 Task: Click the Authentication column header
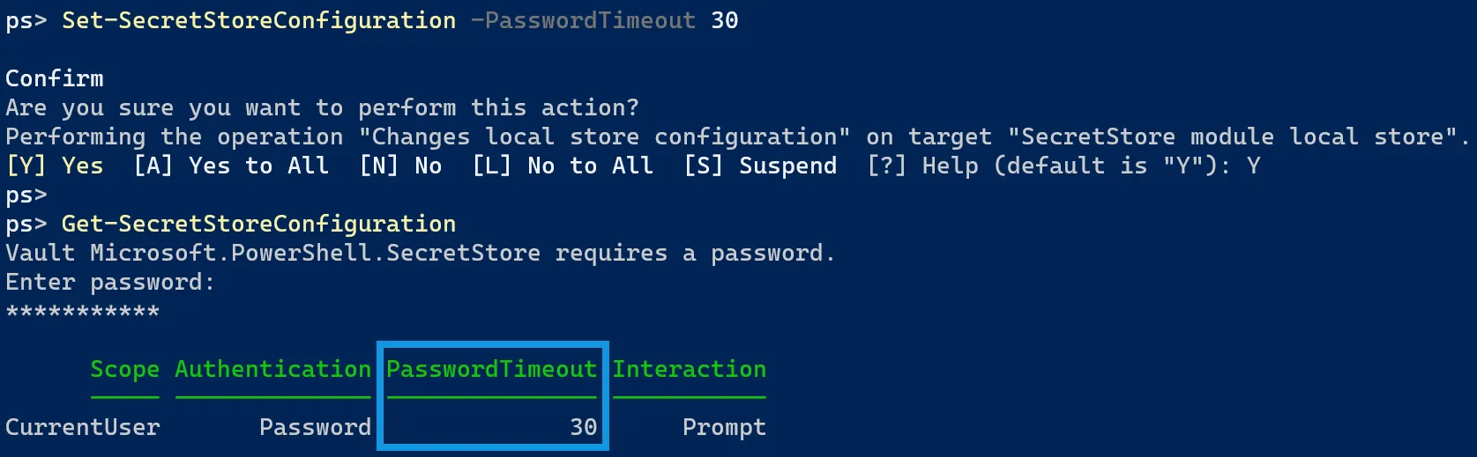[x=272, y=370]
